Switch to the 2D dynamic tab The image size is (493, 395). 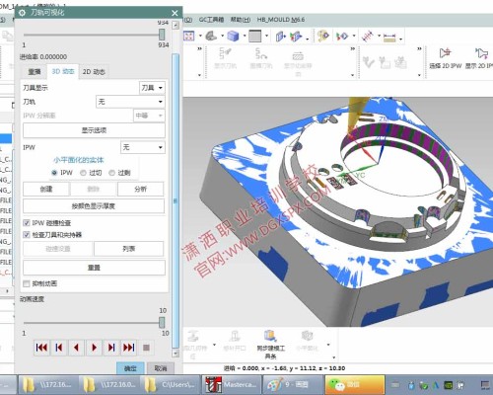click(94, 71)
